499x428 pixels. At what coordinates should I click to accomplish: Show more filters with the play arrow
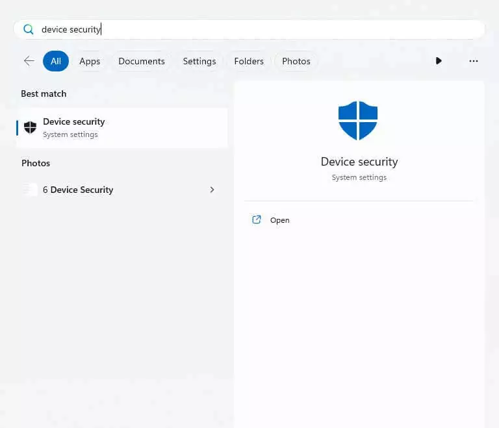tap(439, 61)
